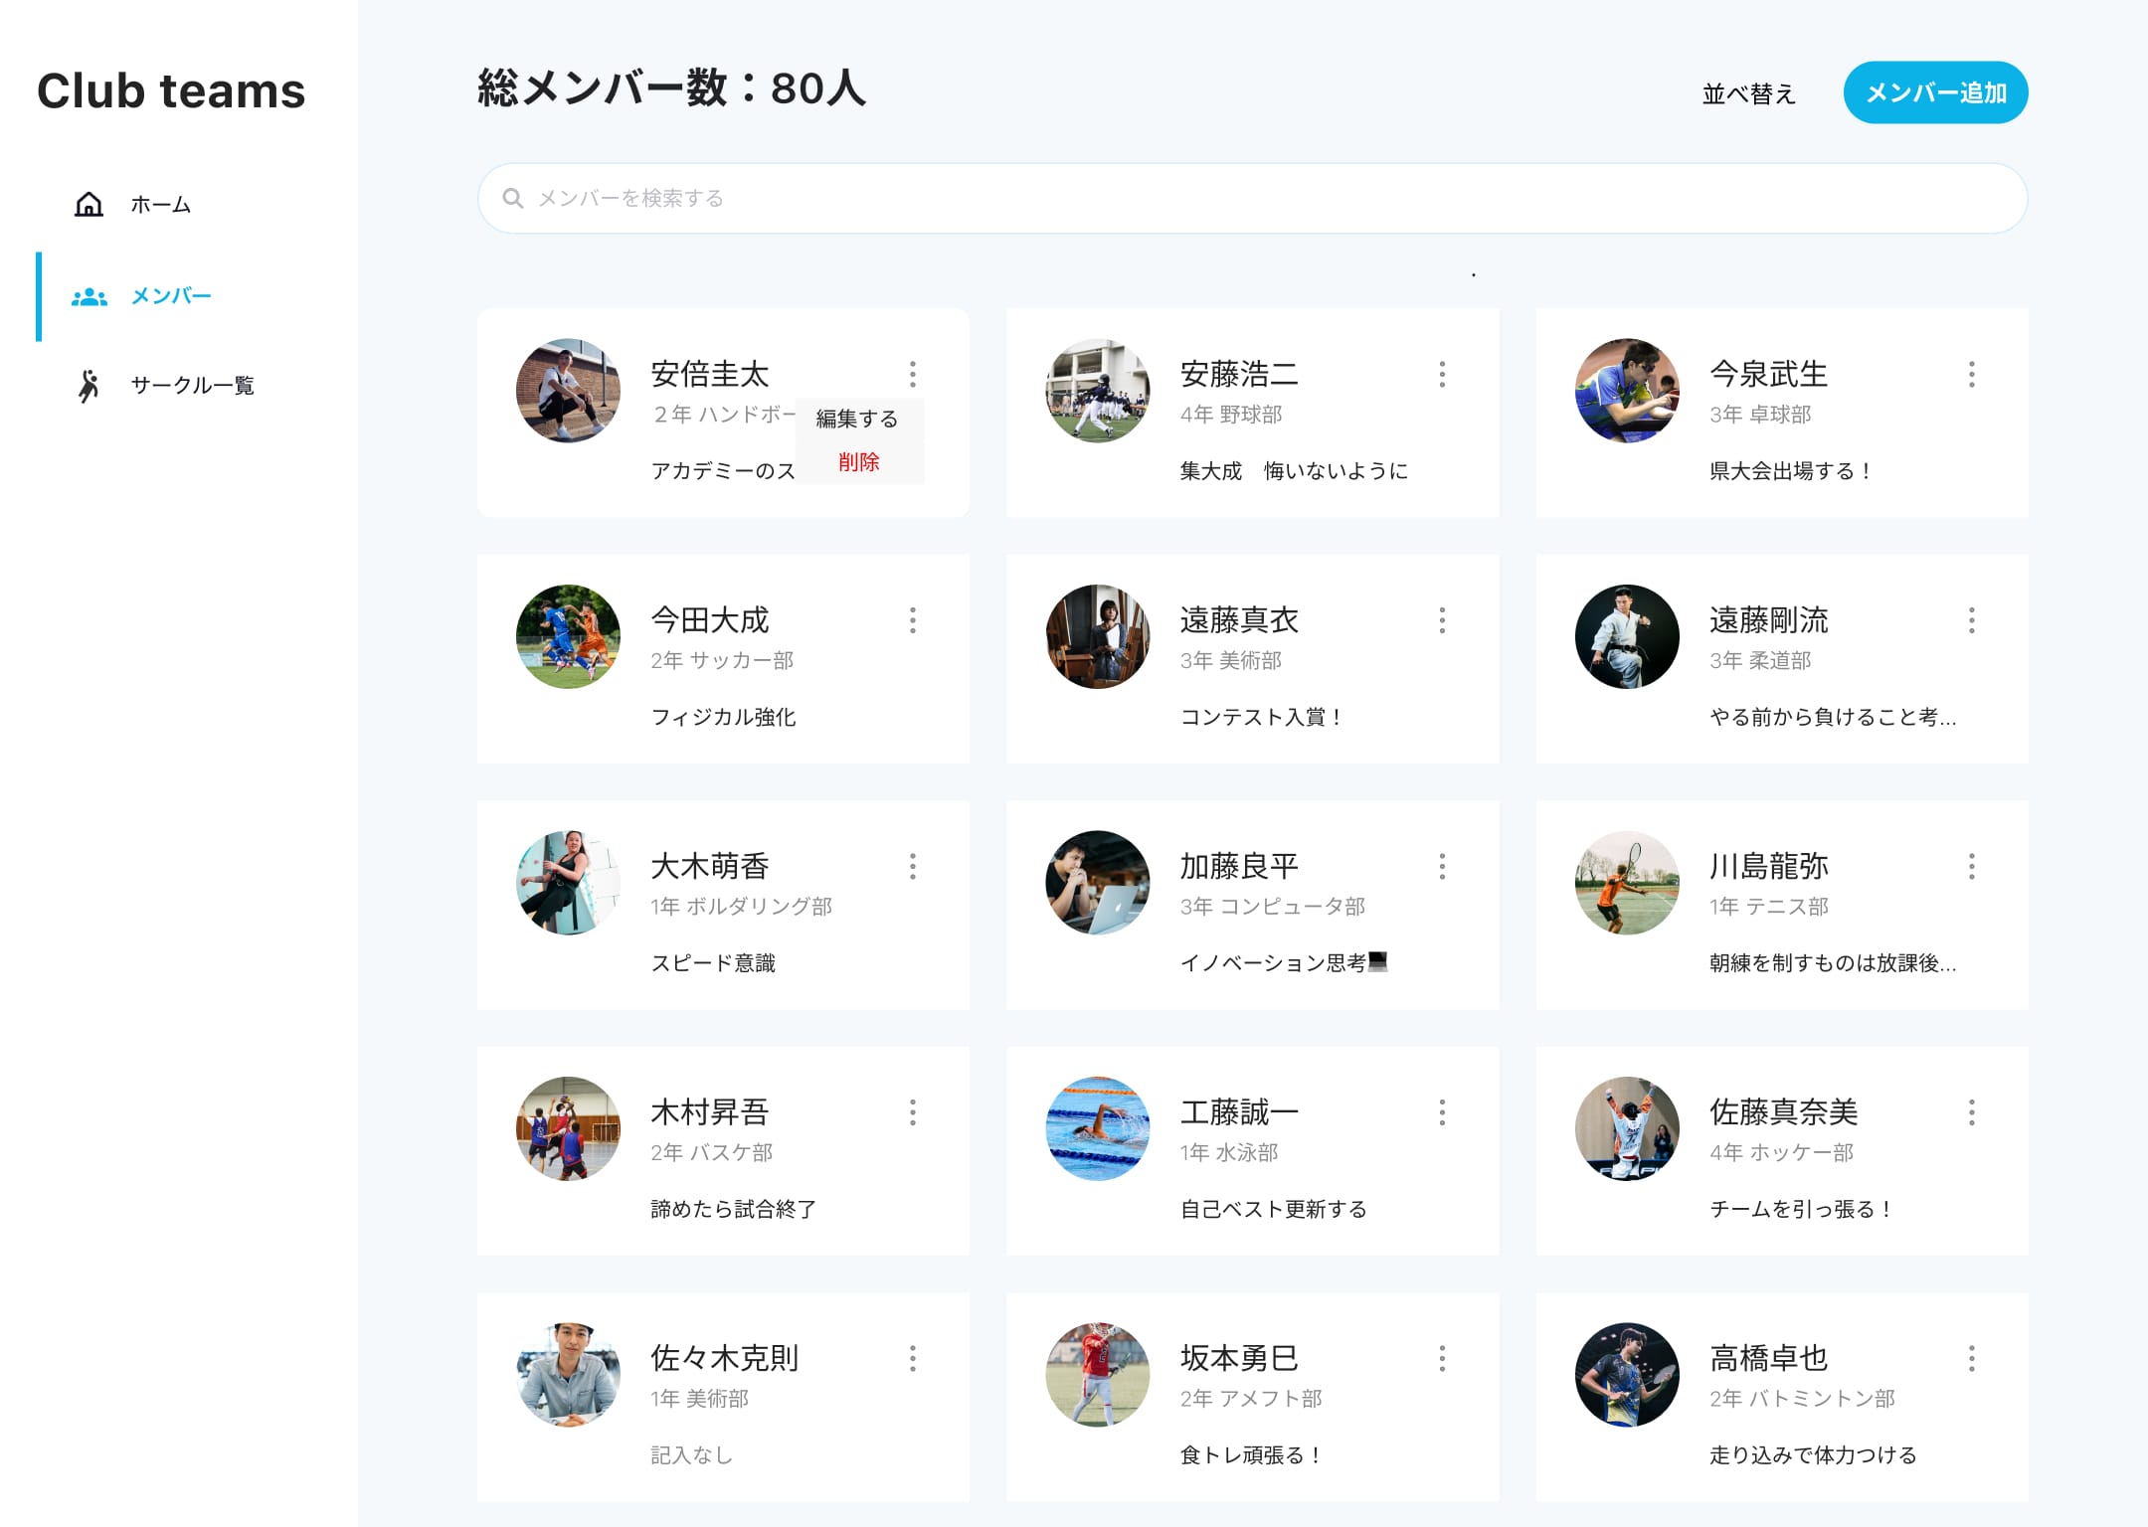Open options menu on 高橋卓也's card
2148x1527 pixels.
1971,1358
